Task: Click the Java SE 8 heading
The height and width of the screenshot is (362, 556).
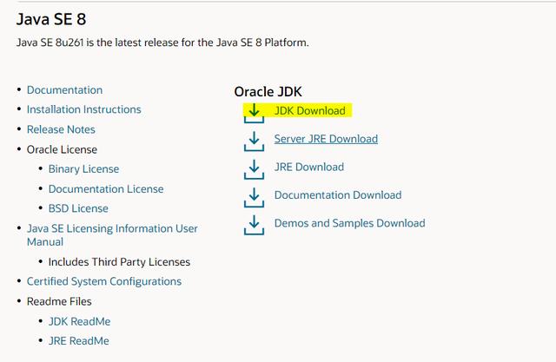Action: tap(51, 19)
